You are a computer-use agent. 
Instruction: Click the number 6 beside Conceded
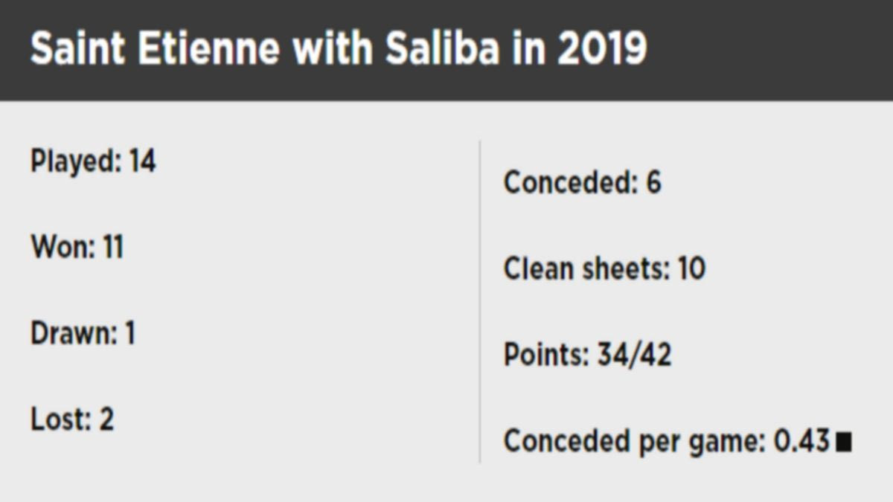[x=653, y=183]
